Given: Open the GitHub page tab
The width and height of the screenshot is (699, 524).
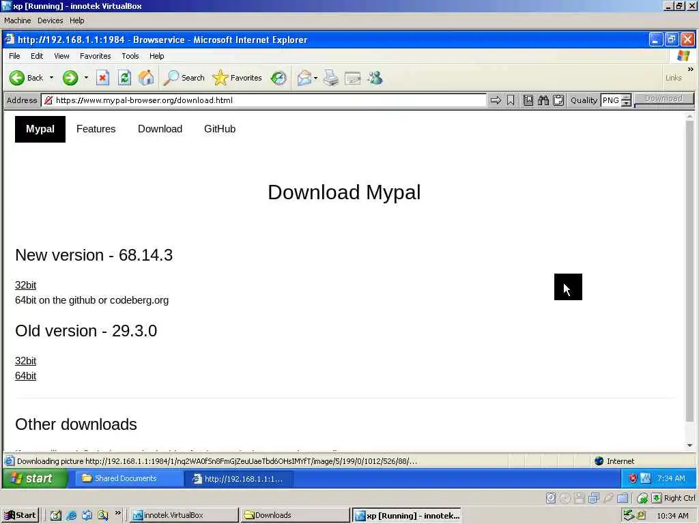Looking at the screenshot, I should click(220, 129).
